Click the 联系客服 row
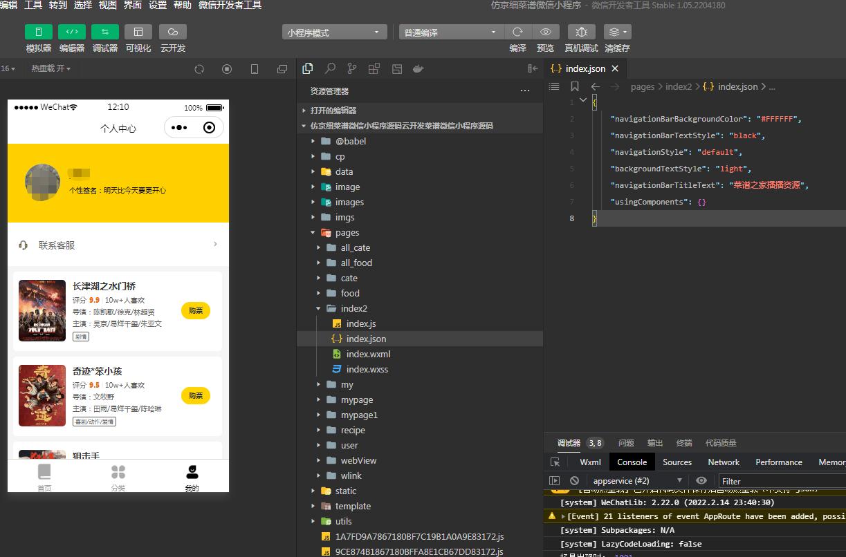This screenshot has width=846, height=557. 118,245
